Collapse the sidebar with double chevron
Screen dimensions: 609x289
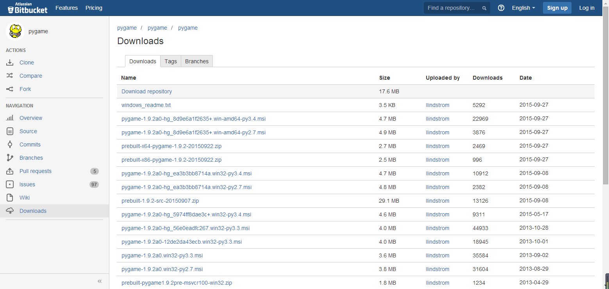[100, 281]
